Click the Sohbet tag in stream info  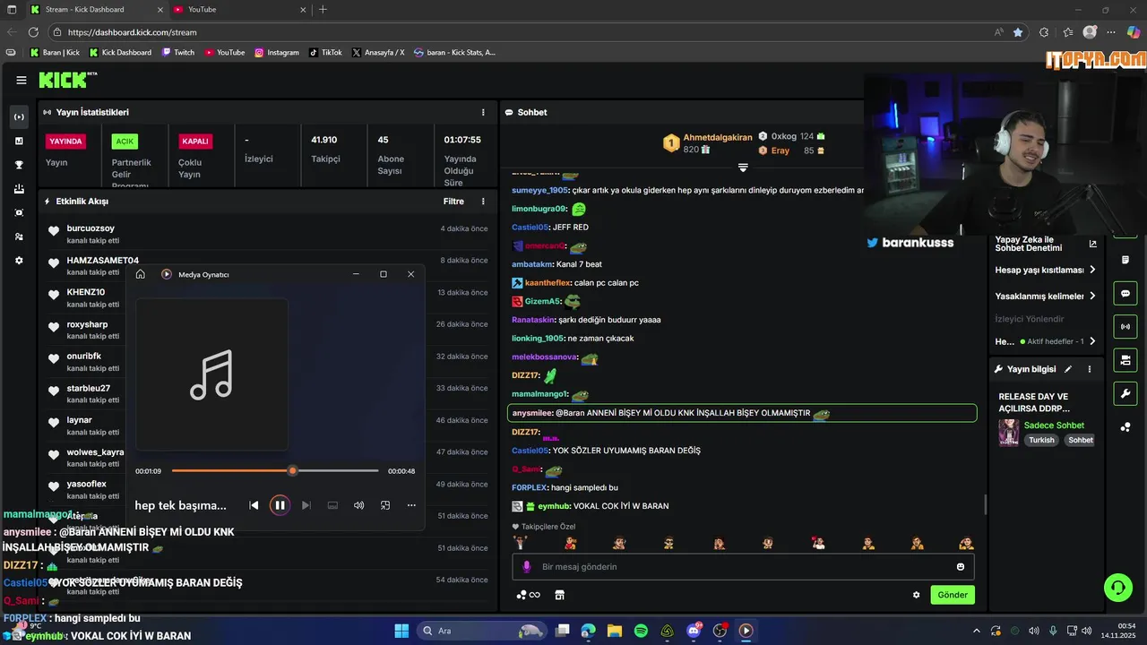1081,440
